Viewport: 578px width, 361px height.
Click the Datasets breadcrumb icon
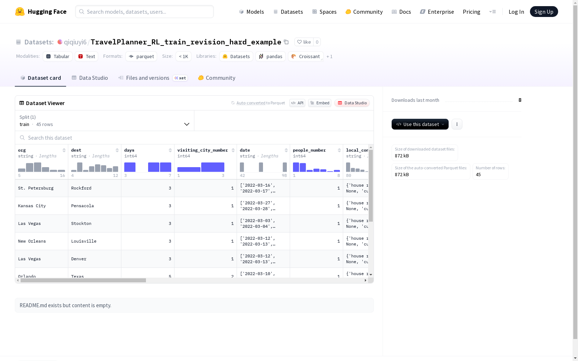click(x=18, y=42)
